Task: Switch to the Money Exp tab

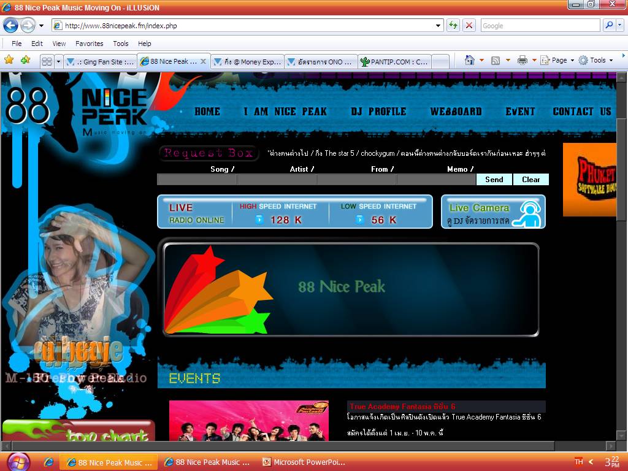Action: point(248,62)
